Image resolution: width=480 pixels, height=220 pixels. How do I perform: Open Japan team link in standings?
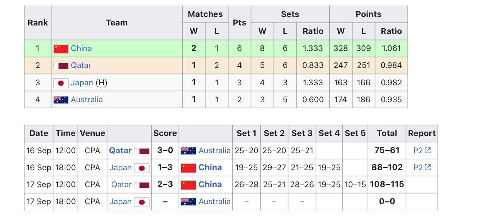(82, 83)
